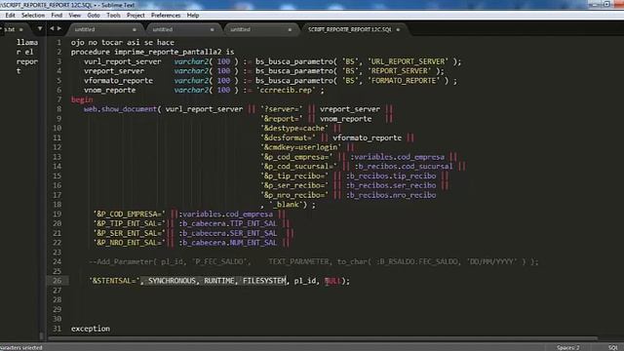Click 'ojo no tocar asi se hace' comment
The image size is (624, 351).
(123, 42)
